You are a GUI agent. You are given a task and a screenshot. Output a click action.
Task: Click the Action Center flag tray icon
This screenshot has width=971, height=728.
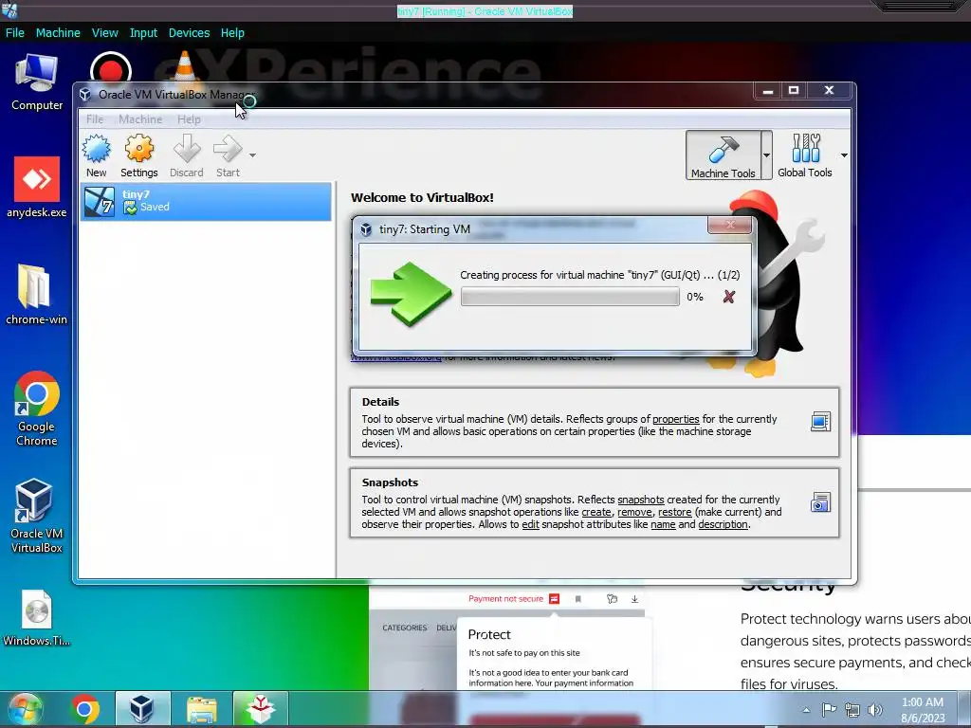point(829,710)
